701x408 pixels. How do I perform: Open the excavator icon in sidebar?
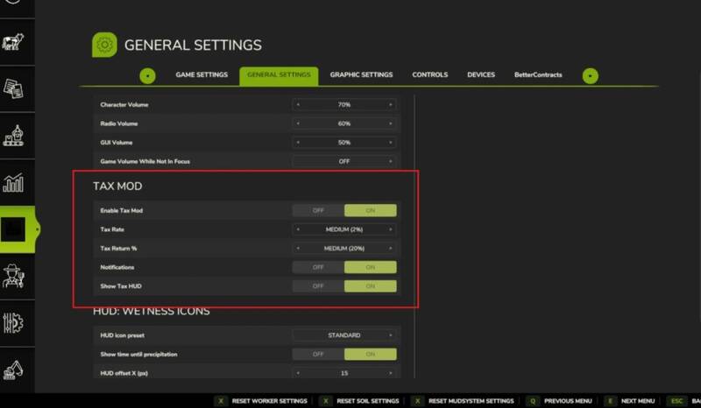[15, 369]
